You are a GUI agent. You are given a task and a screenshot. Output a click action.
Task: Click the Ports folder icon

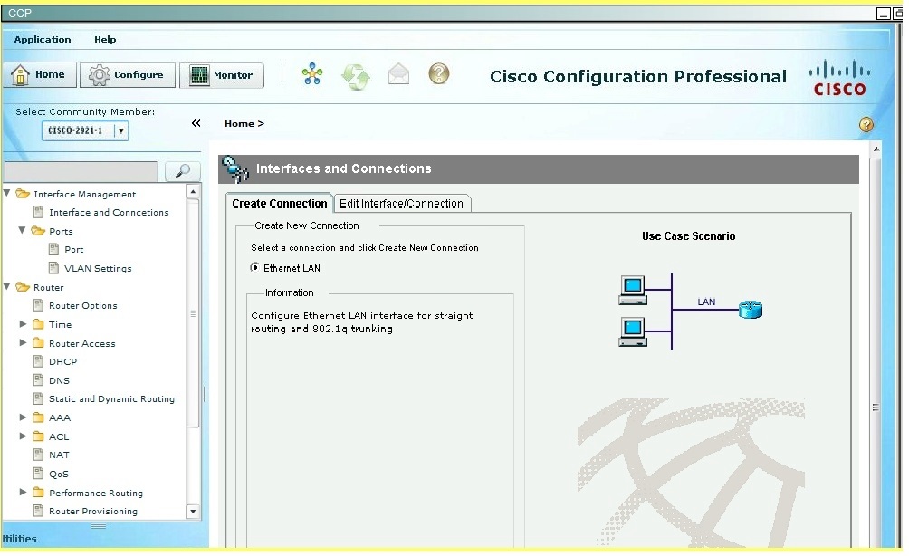[38, 231]
